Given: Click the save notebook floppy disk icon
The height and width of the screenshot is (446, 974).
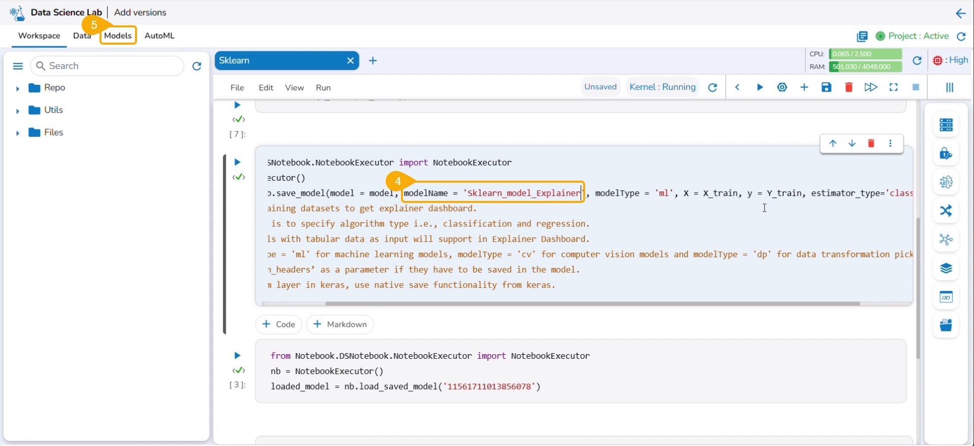Looking at the screenshot, I should 826,87.
